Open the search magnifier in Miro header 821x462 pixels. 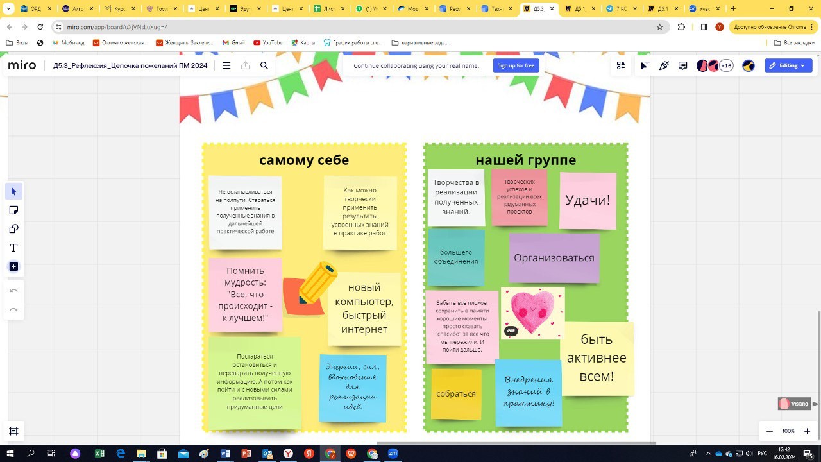264,65
